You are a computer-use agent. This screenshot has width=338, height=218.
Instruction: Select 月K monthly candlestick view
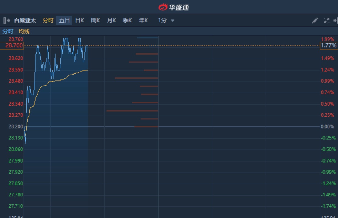coord(112,20)
